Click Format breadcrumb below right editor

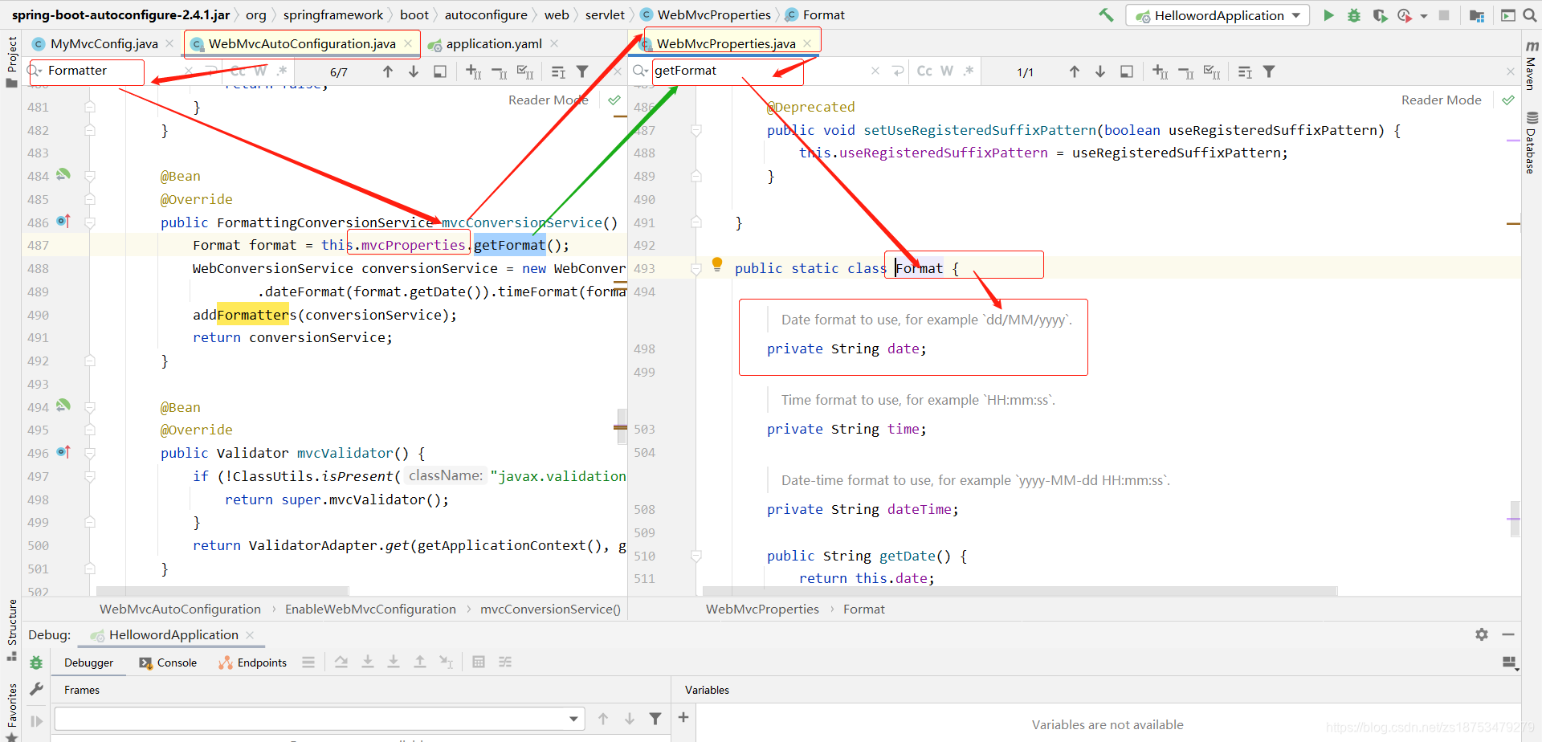coord(863,609)
